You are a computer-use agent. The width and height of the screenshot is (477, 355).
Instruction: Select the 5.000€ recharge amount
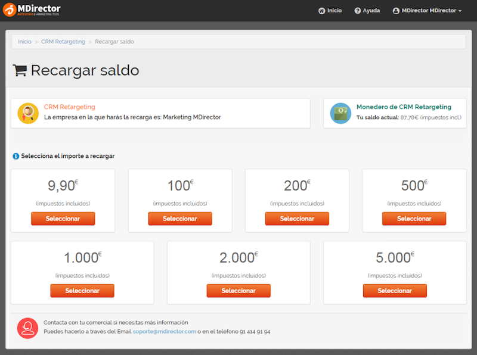(x=395, y=291)
